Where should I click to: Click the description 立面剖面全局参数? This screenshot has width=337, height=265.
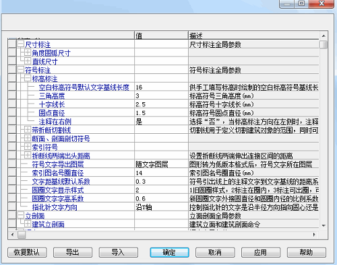(215, 216)
